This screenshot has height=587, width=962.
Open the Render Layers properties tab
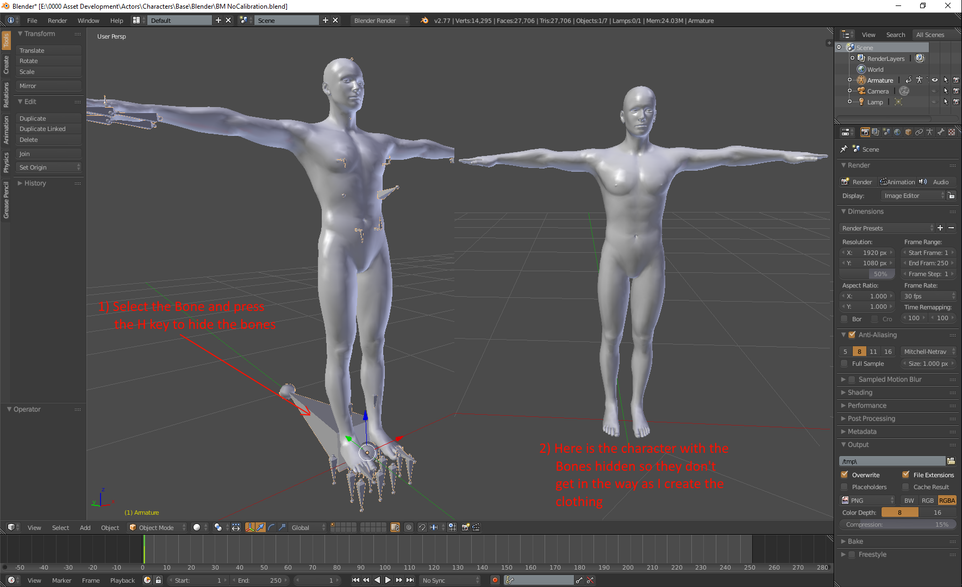pyautogui.click(x=876, y=132)
